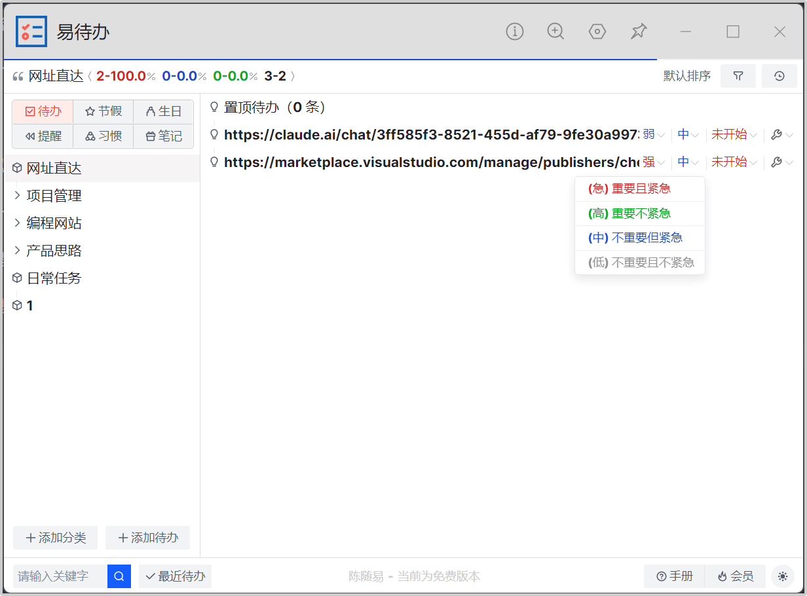Toggle the sun theme switch icon
Image resolution: width=807 pixels, height=596 pixels.
[782, 576]
